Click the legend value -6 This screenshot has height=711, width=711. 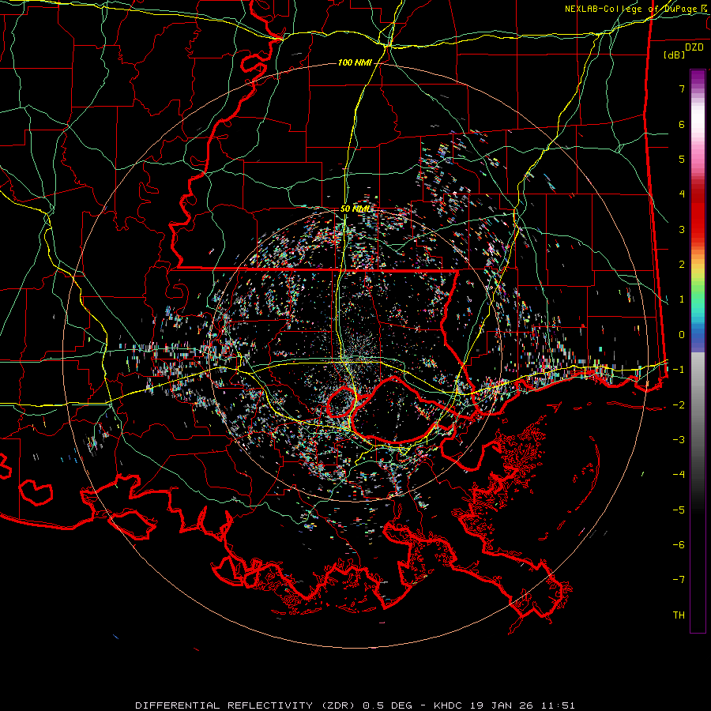679,544
